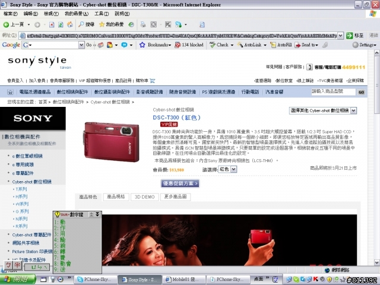The height and width of the screenshot is (285, 380).
Task: Open the 編輯 (Edit) menu
Action: (x=31, y=14)
